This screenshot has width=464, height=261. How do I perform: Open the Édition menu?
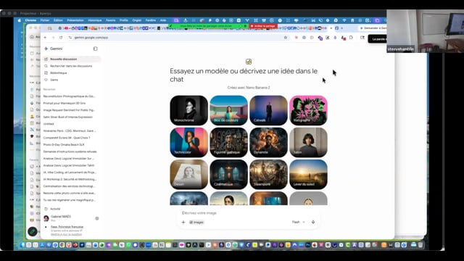coord(58,20)
